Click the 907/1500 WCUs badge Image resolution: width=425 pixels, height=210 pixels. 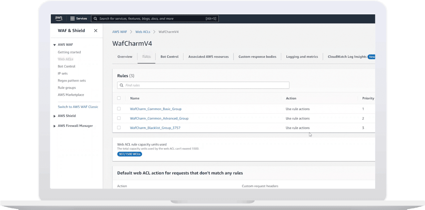coord(130,154)
